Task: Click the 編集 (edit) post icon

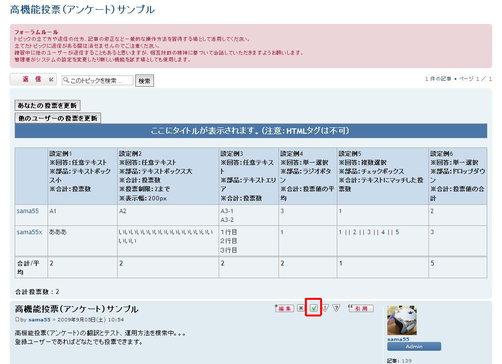Action: click(285, 308)
